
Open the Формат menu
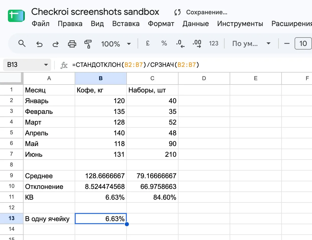[x=161, y=24]
